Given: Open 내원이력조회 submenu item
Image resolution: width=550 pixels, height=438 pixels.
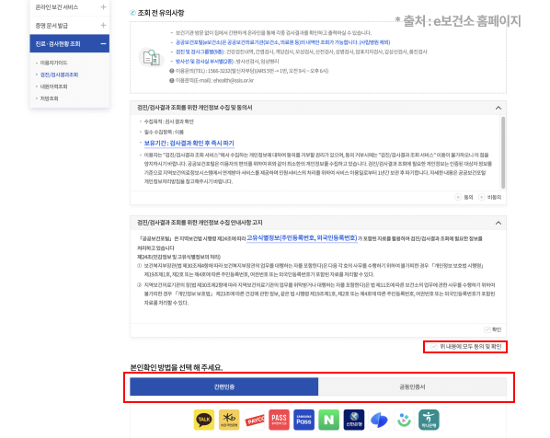Looking at the screenshot, I should pyautogui.click(x=53, y=86).
